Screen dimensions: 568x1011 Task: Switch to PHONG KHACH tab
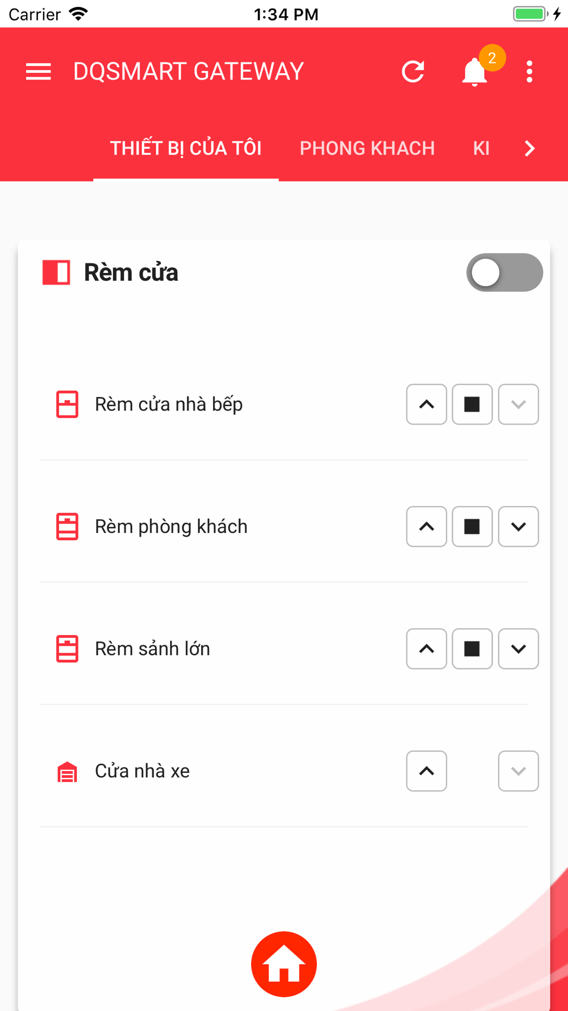367,148
